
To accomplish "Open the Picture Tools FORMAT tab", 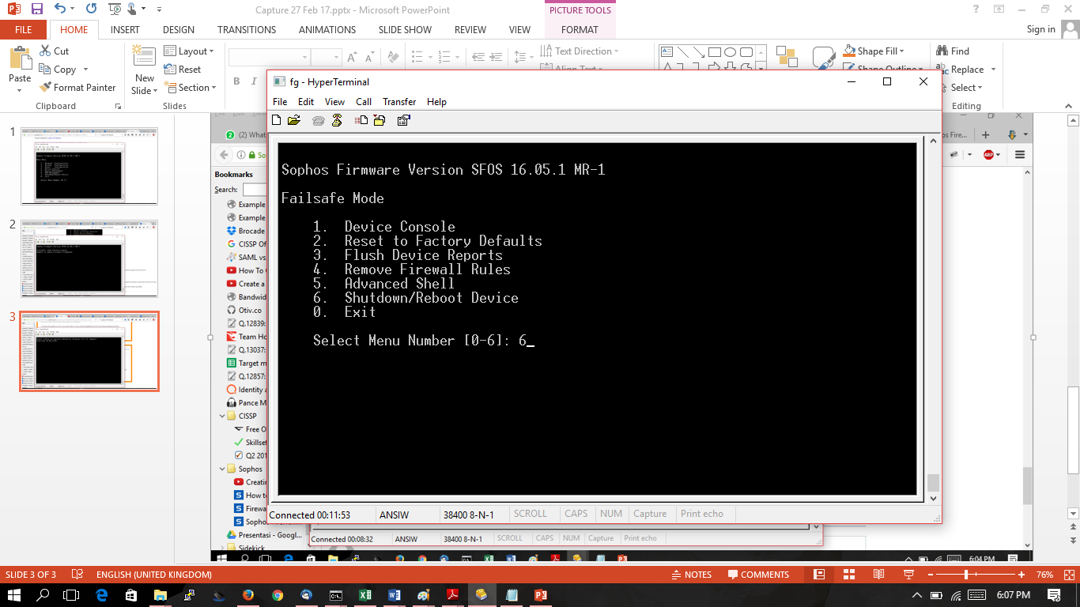I will tap(580, 29).
